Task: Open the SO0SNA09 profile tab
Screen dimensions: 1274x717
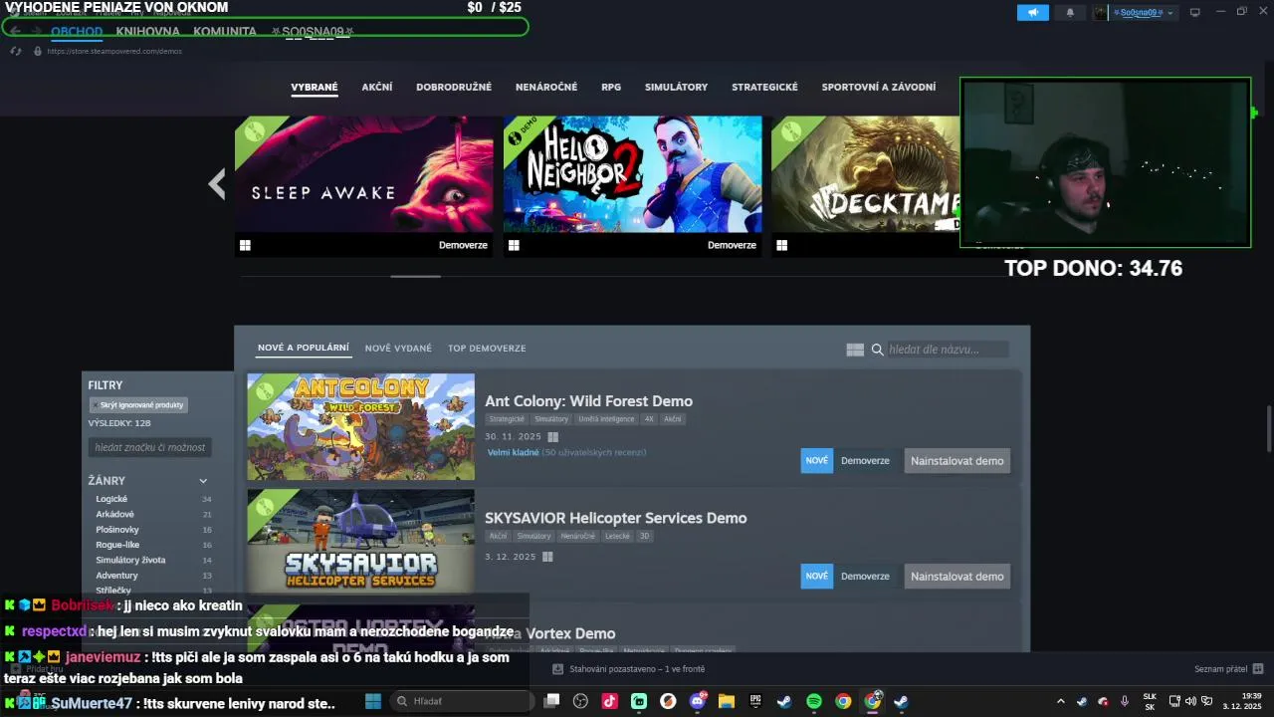Action: point(313,31)
